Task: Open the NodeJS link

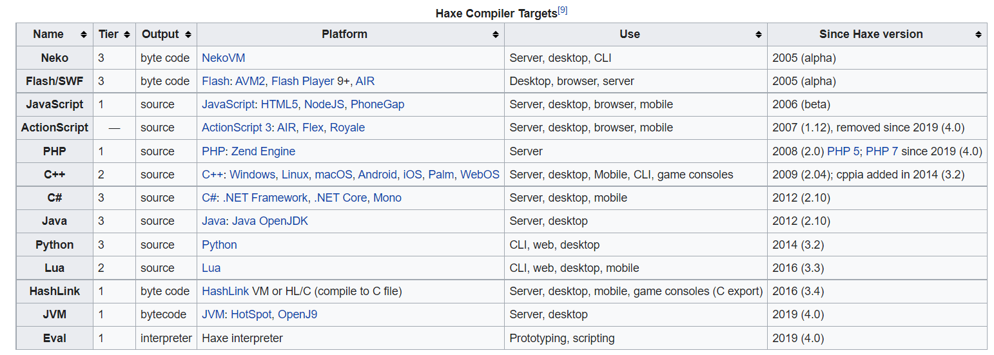Action: point(324,104)
